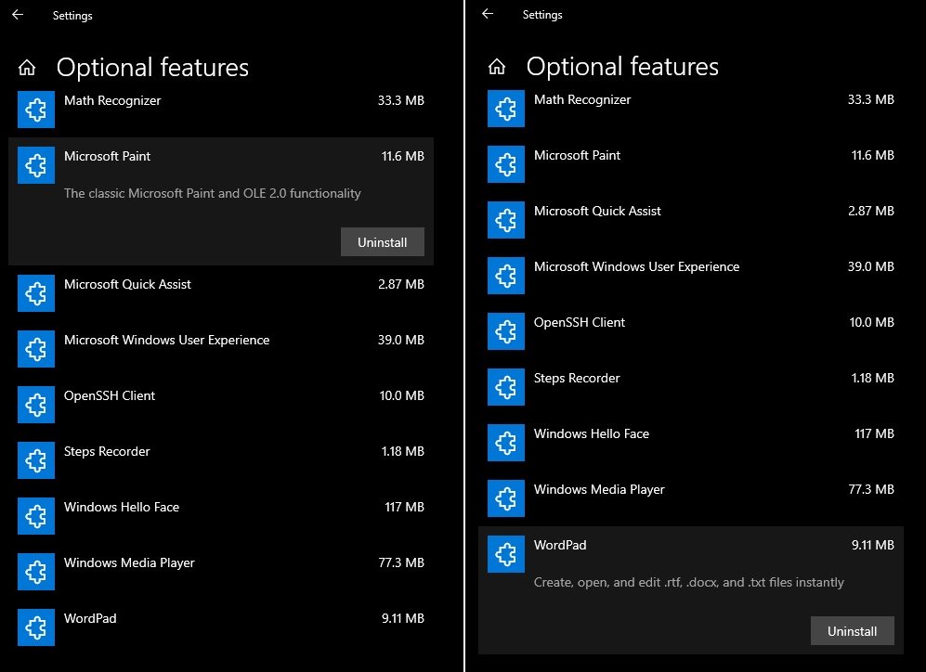The width and height of the screenshot is (926, 672).
Task: Click Settings title in right window
Action: [x=542, y=15]
